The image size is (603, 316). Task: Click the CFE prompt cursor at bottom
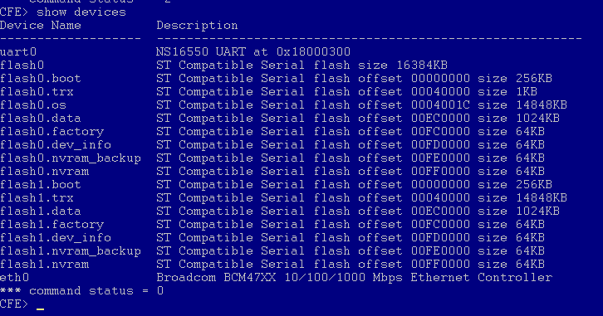[41, 309]
